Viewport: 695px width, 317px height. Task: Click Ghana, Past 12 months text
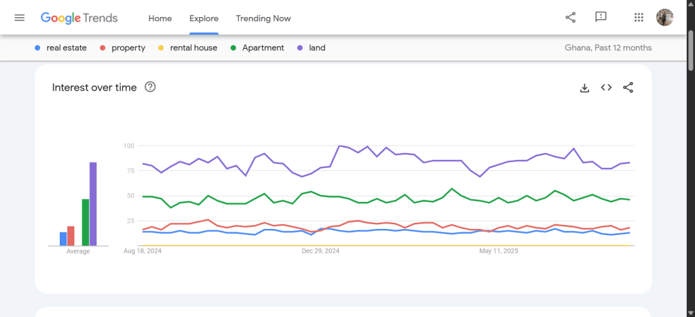coord(608,47)
